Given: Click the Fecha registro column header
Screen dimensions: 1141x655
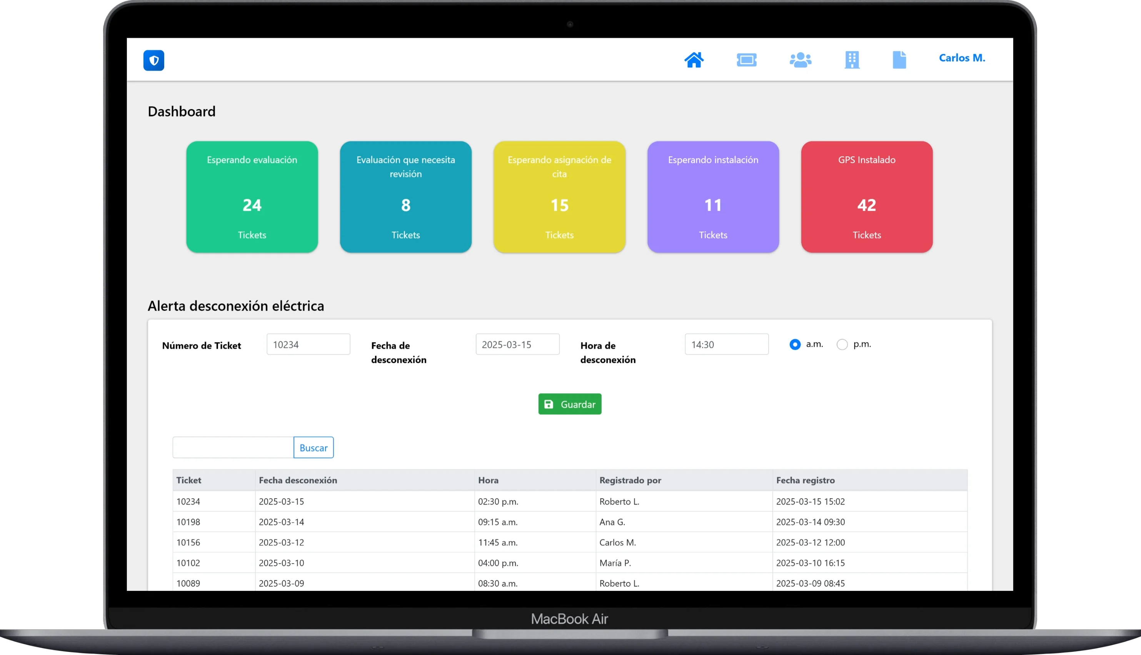Looking at the screenshot, I should (805, 480).
